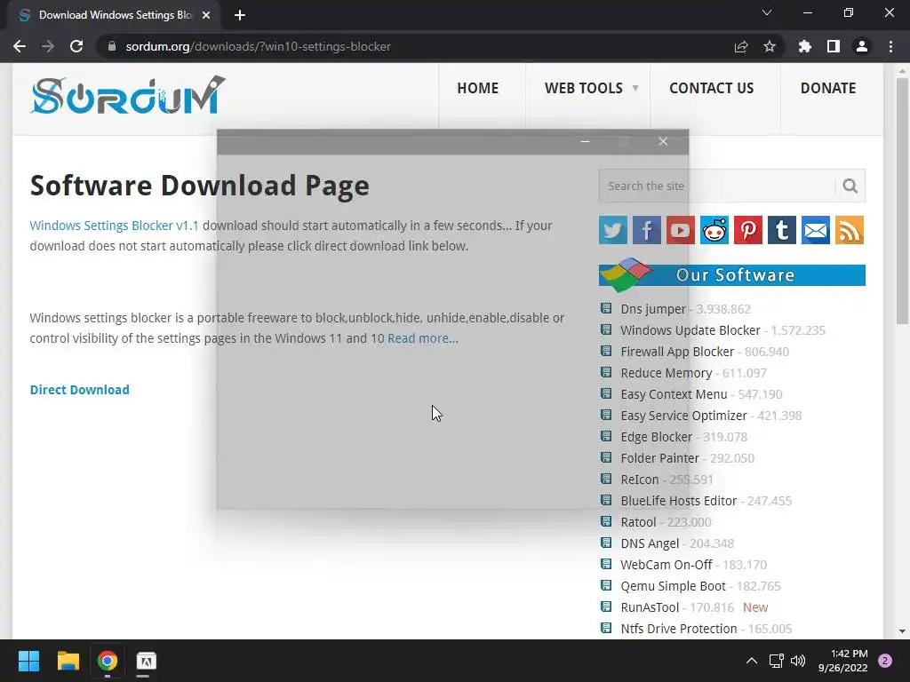The image size is (910, 682).
Task: Reload the page in Chrome
Action: [x=76, y=46]
